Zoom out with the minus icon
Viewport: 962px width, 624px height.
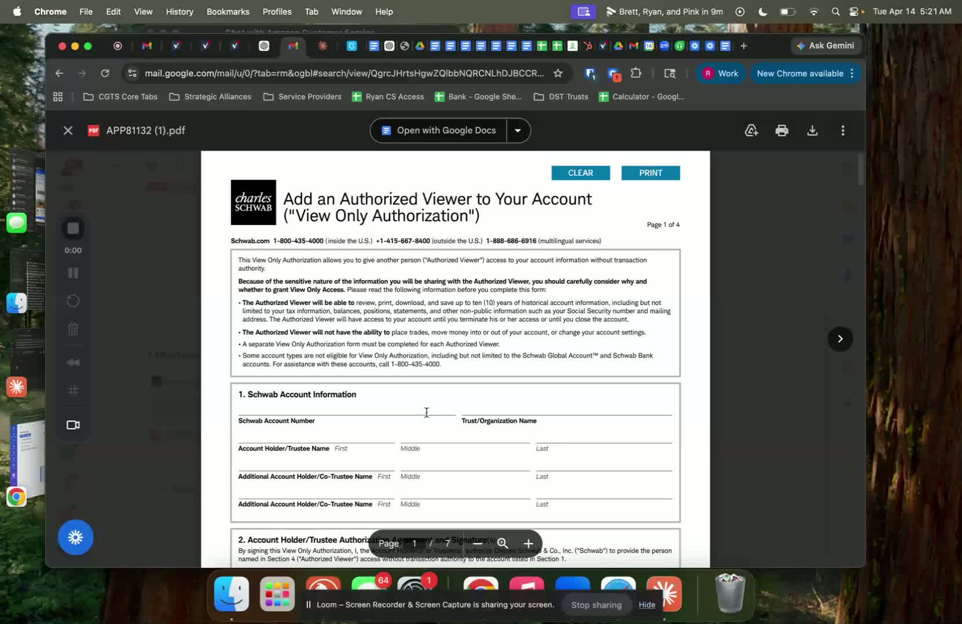[478, 544]
